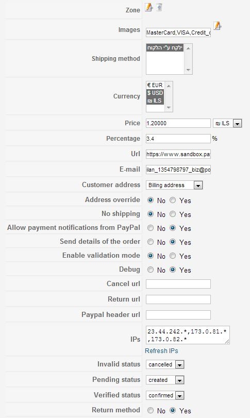Open the Price currency ILS dropdown
Image resolution: width=250 pixels, height=418 pixels.
pyautogui.click(x=227, y=123)
